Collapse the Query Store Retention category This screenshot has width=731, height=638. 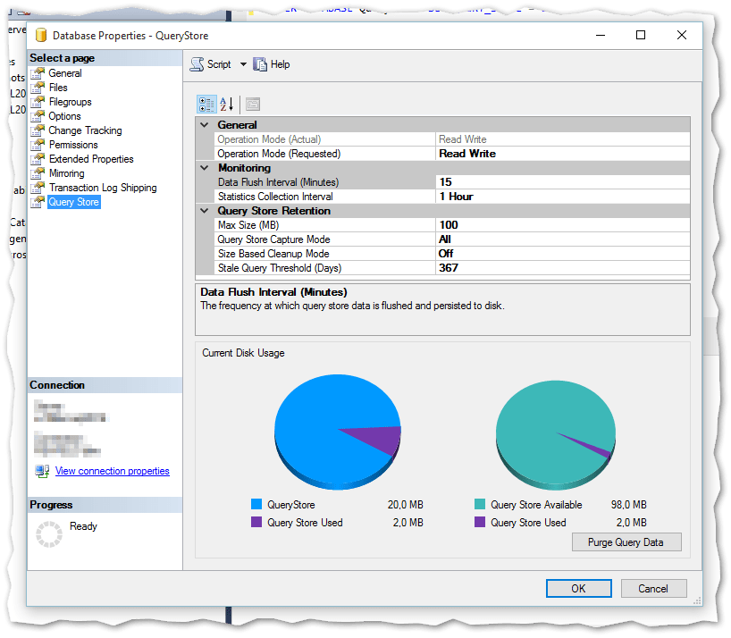[x=204, y=211]
